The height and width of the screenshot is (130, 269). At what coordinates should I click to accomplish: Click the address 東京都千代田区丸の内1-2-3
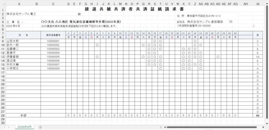click(204, 16)
